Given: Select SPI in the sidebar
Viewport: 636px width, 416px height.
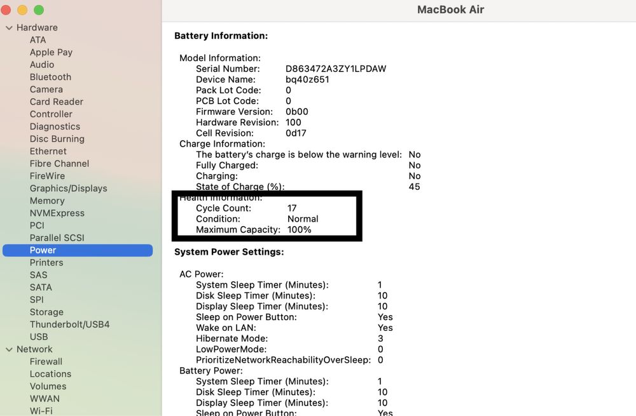Looking at the screenshot, I should (36, 300).
